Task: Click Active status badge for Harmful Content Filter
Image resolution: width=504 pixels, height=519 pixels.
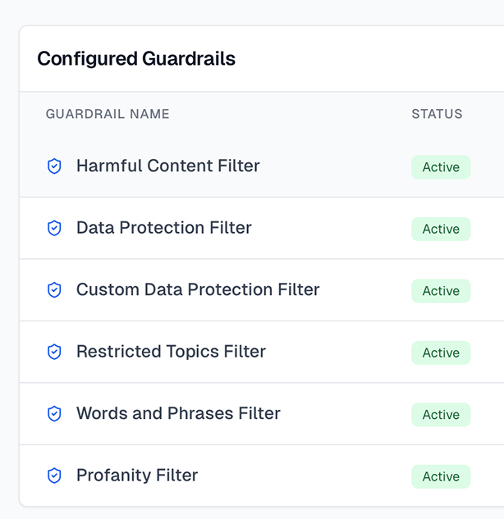Action: 441,167
